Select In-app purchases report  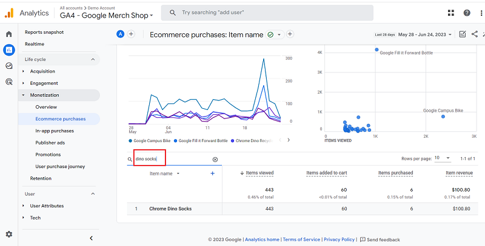click(x=55, y=131)
